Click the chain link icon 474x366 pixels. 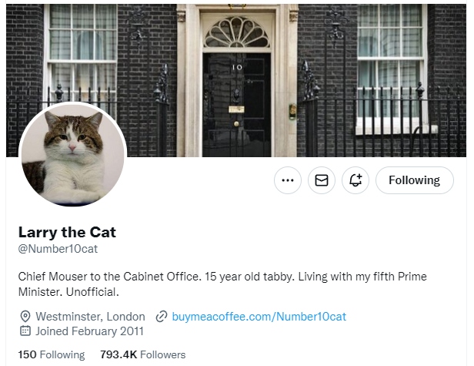(x=162, y=317)
